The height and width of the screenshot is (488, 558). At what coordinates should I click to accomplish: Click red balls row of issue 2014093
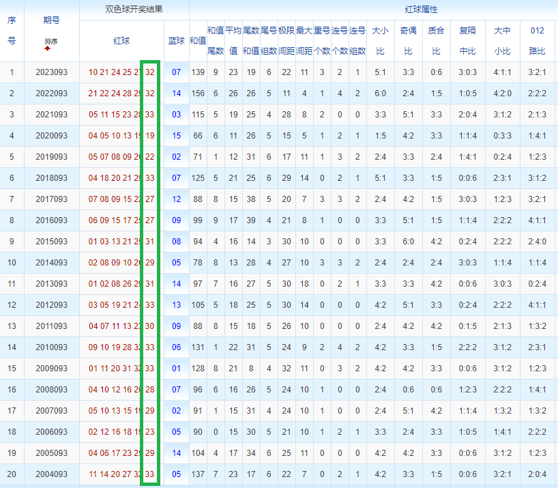click(x=121, y=263)
